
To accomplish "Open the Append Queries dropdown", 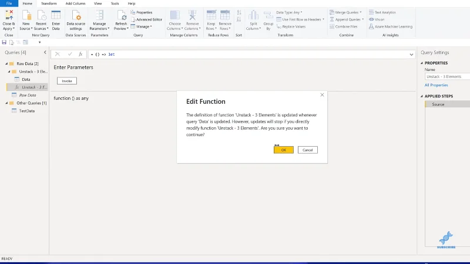I will (347, 19).
